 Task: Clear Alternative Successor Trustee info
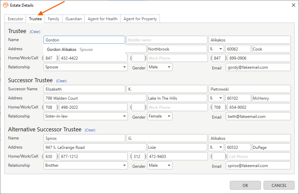click(x=90, y=130)
